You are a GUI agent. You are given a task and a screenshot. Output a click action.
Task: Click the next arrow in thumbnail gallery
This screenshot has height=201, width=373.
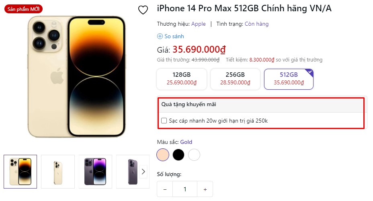[143, 172]
